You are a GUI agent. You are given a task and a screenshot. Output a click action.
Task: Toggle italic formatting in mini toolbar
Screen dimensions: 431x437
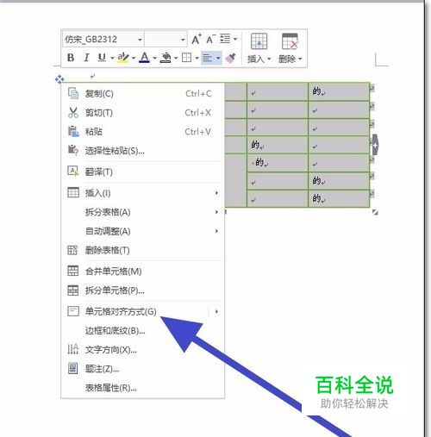(86, 58)
